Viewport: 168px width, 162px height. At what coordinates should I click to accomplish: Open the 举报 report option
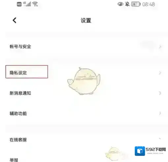(14, 160)
